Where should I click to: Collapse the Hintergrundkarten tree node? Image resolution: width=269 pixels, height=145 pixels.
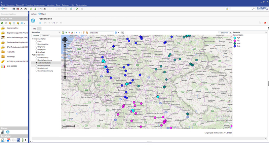click(x=33, y=39)
